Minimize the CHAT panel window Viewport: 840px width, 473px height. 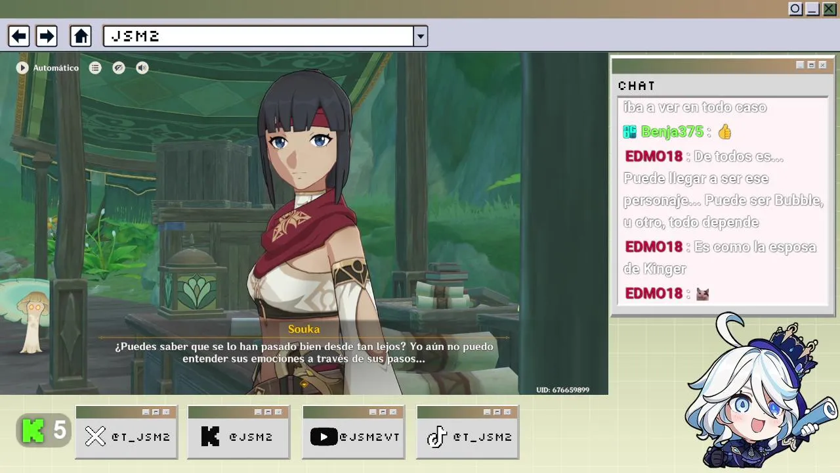(800, 65)
